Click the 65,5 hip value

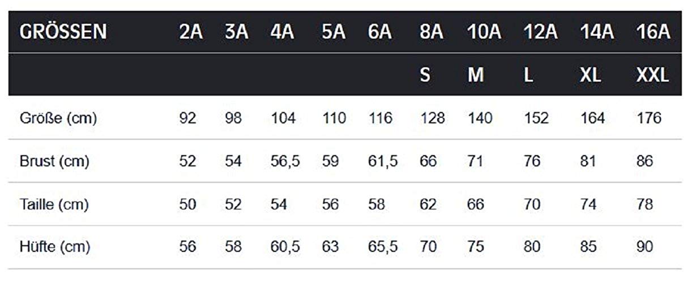click(x=383, y=248)
